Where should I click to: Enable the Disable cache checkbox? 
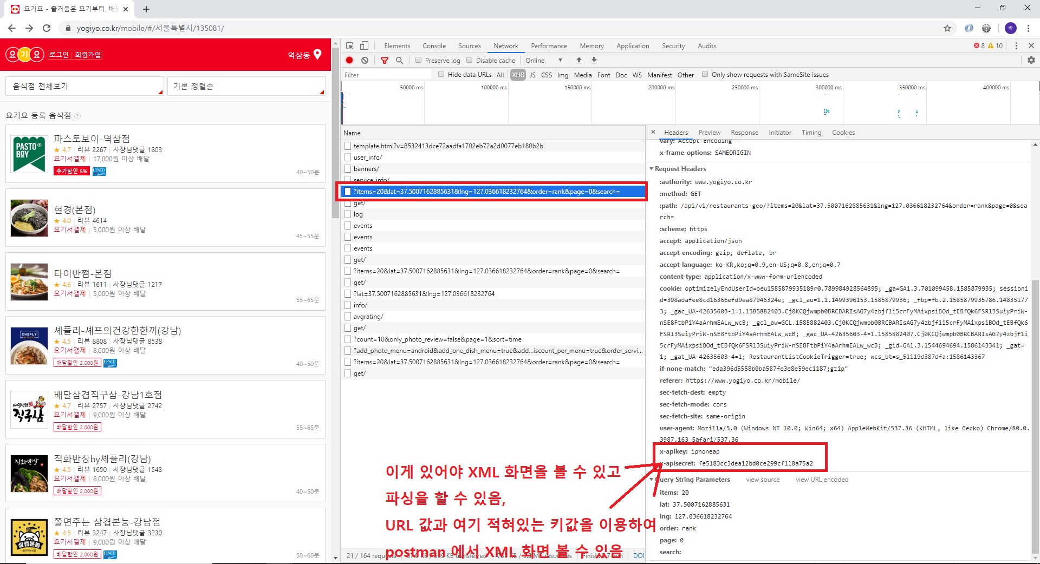pyautogui.click(x=470, y=60)
